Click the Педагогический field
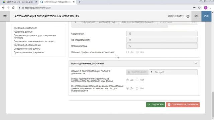214x120 pixels. [x=162, y=46]
